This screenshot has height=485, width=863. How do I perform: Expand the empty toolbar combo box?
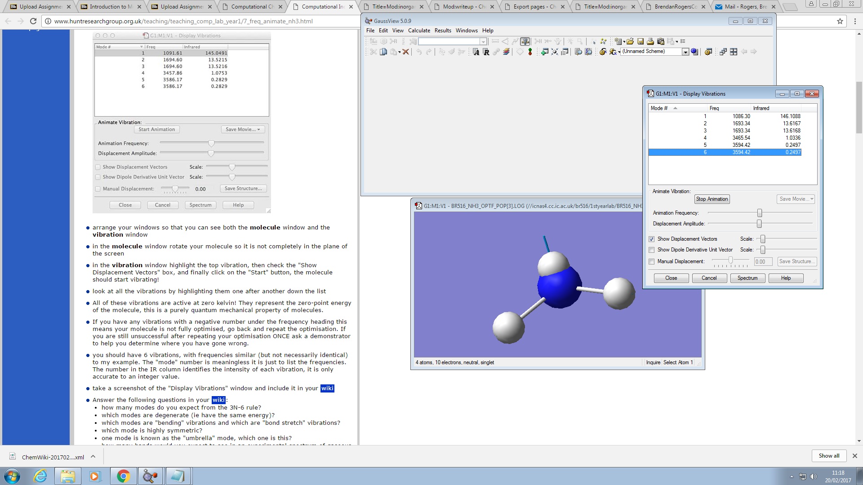tap(483, 42)
